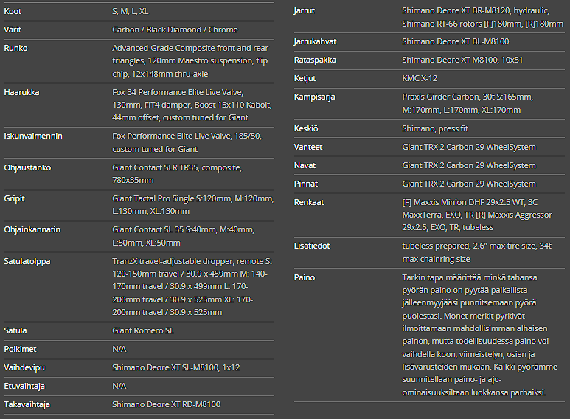570x419 pixels.
Task: Click the Shimano Deore XT BL-M8100 value
Action: [x=455, y=41]
